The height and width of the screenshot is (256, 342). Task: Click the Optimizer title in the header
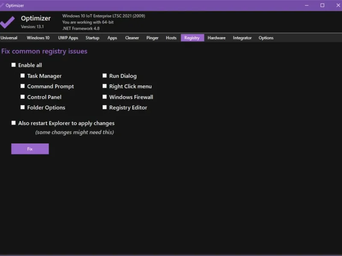(36, 18)
